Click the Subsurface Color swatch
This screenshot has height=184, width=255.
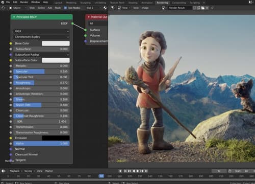56,60
